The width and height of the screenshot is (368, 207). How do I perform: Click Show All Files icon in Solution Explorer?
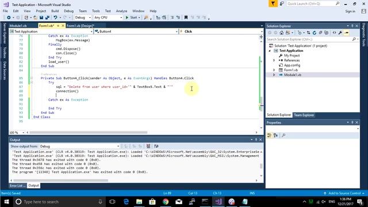coord(327,33)
